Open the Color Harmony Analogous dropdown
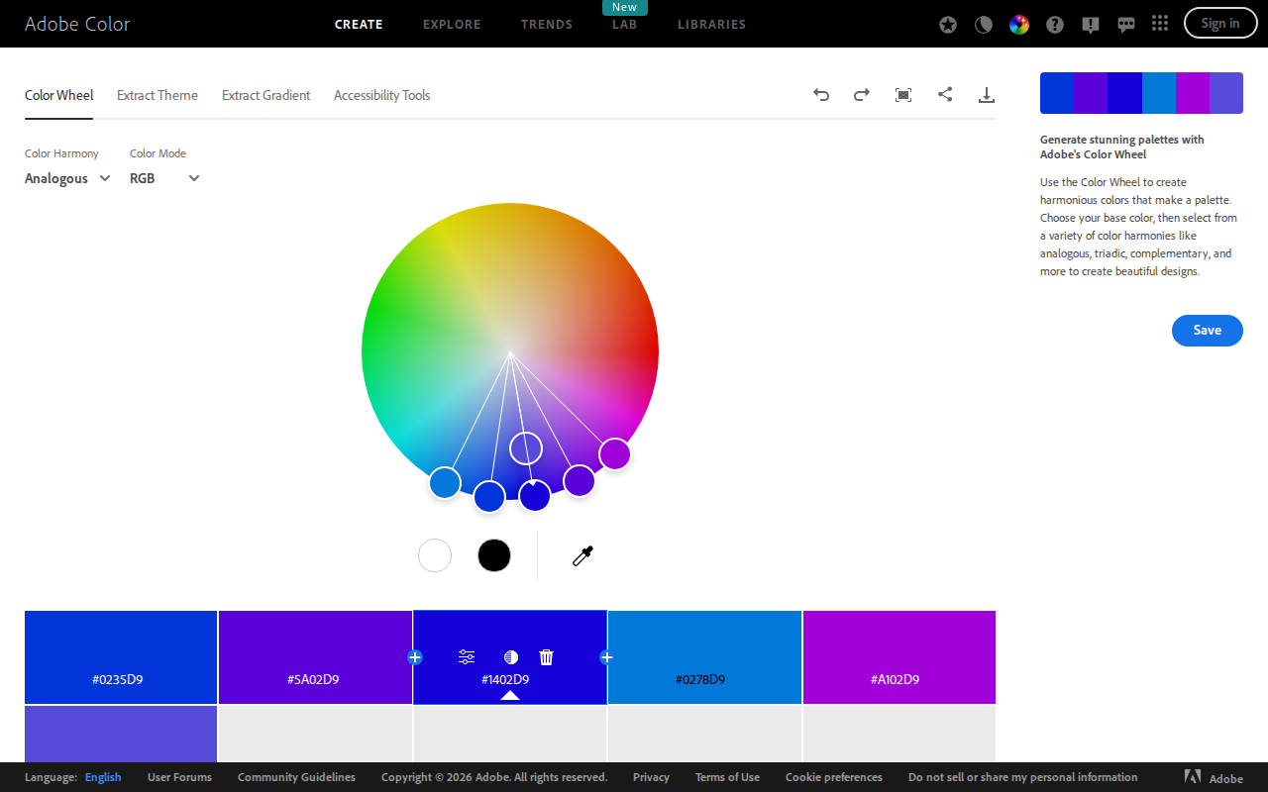 pos(67,178)
